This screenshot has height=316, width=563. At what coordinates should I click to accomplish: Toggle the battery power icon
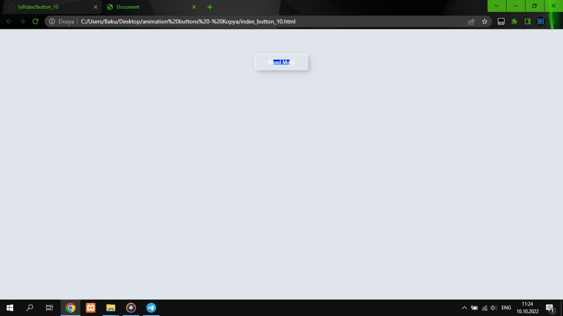click(475, 308)
